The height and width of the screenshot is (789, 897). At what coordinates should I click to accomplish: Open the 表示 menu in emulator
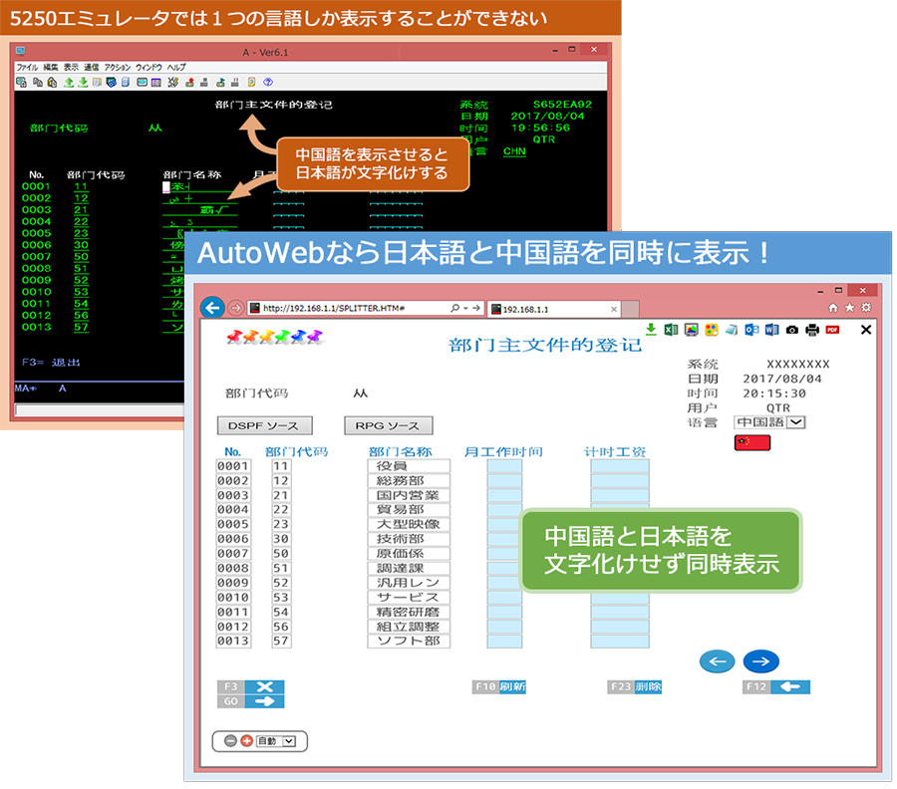tap(71, 67)
